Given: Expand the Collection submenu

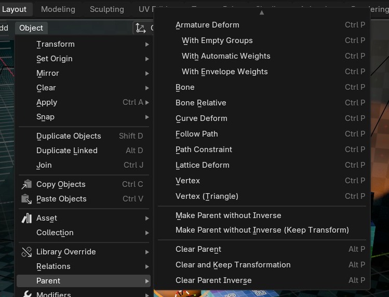Looking at the screenshot, I should click(84, 233).
